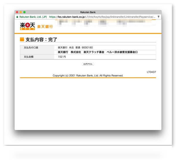Screen dimensions: 176x164
Task: Click the 支払内容：完了 heading
Action: 41,40
